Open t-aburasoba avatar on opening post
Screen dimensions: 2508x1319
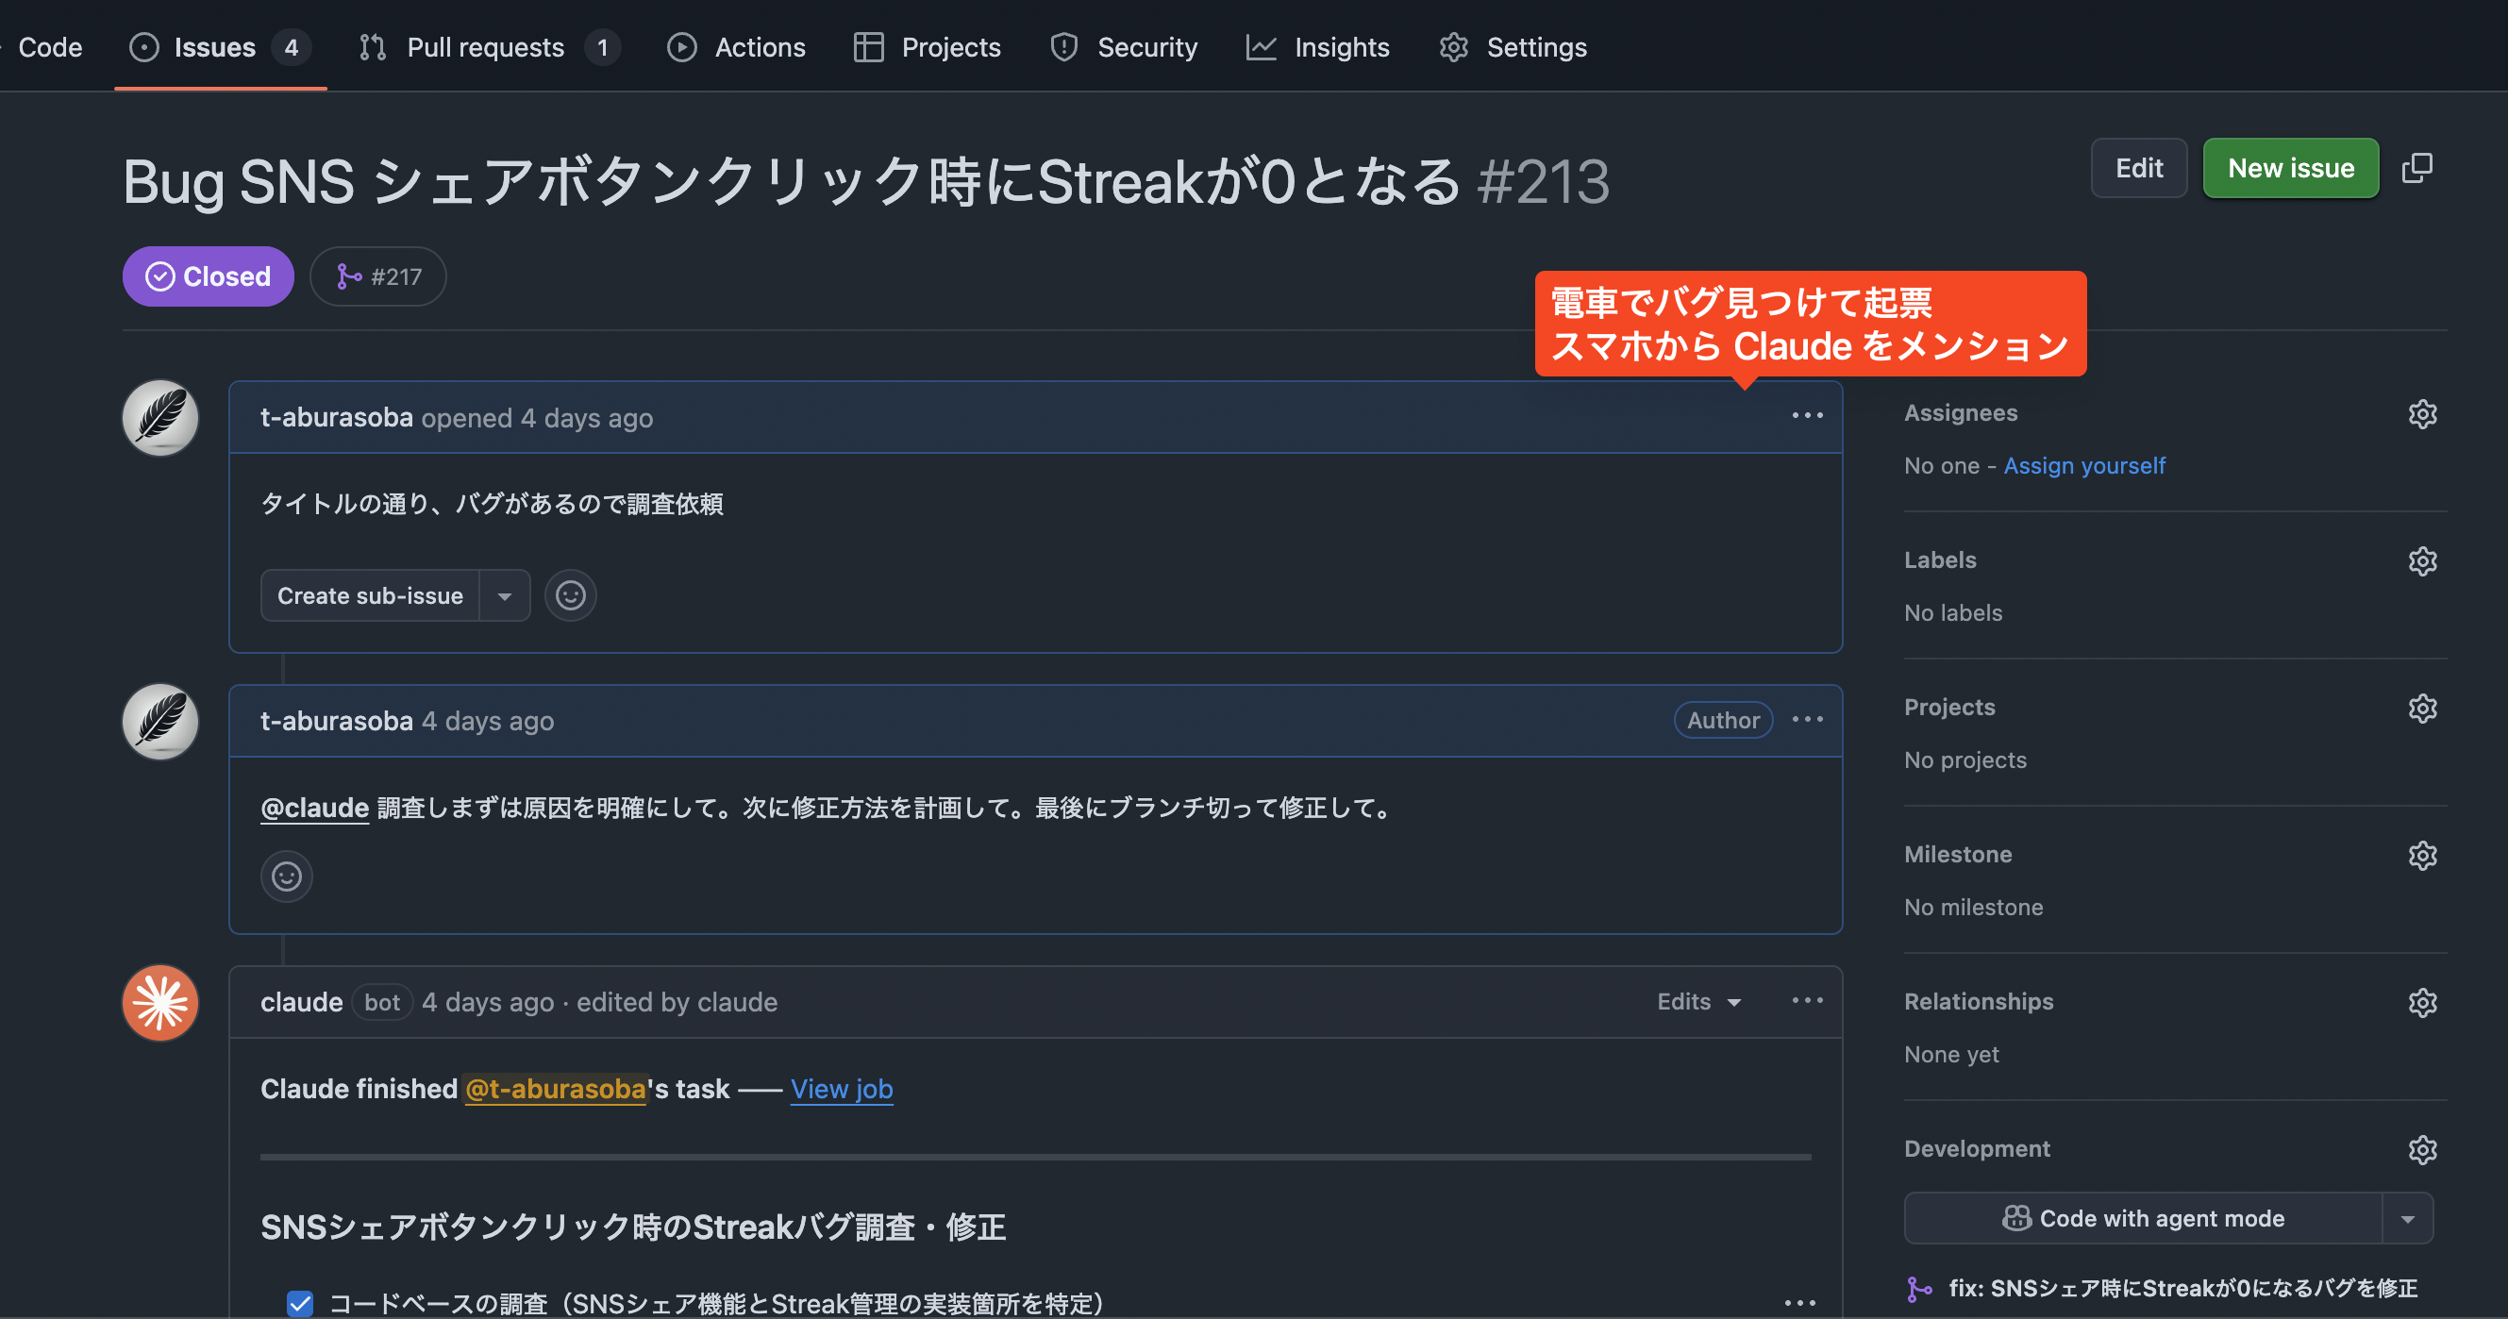click(x=160, y=418)
